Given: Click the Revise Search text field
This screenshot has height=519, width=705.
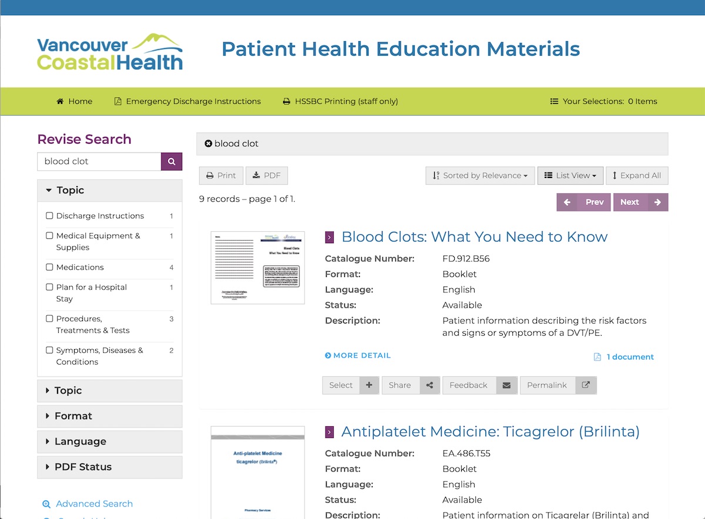Looking at the screenshot, I should 99,161.
